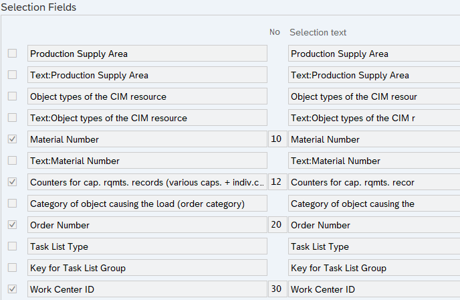Enable the Task List Type checkbox
The height and width of the screenshot is (300, 460).
click(12, 246)
